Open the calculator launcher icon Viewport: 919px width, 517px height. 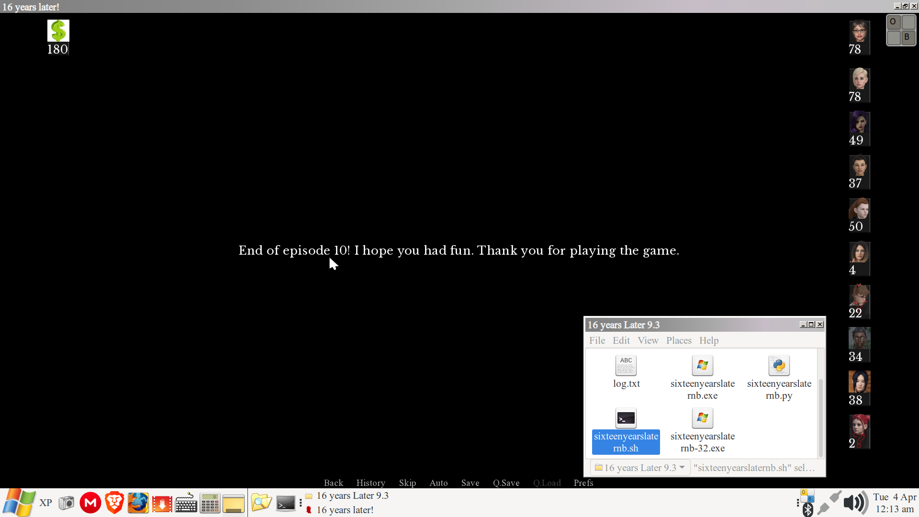[x=210, y=503]
